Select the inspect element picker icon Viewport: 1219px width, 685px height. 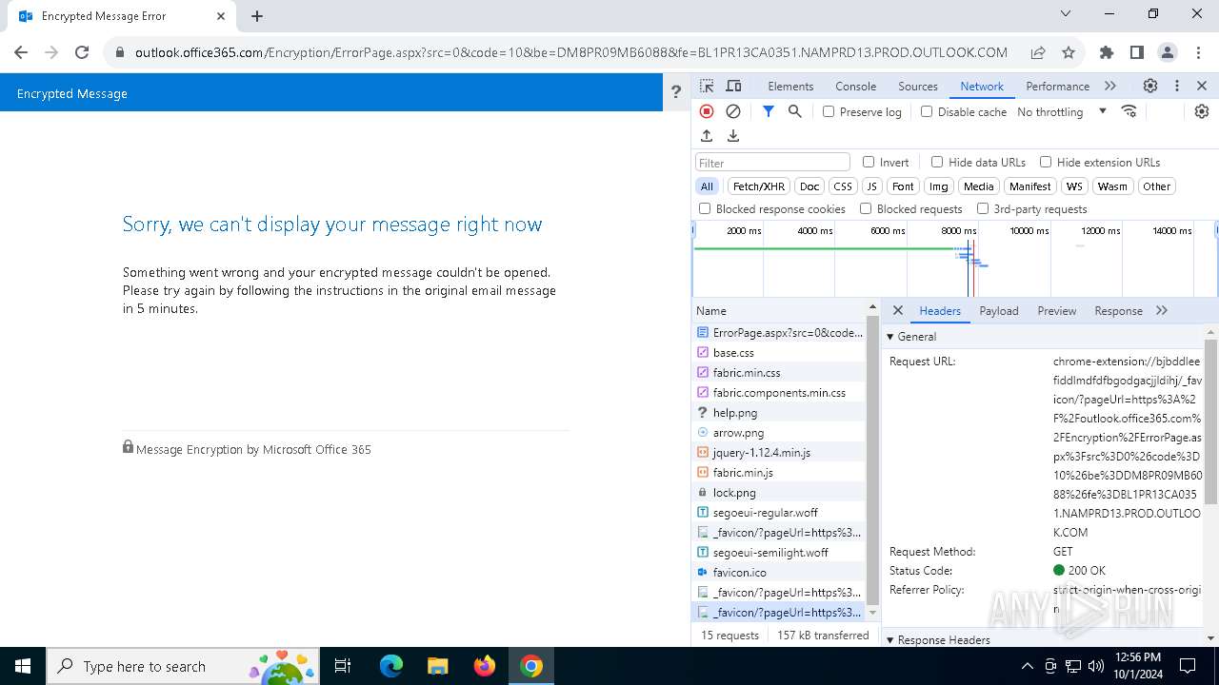[x=707, y=86]
